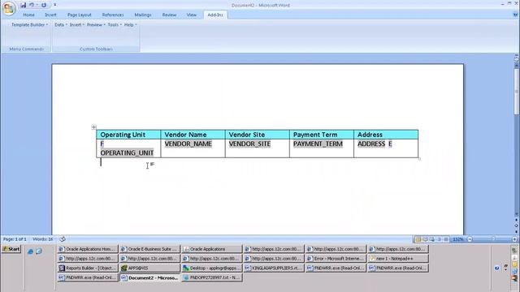Click the zoom slider handle

(x=494, y=239)
